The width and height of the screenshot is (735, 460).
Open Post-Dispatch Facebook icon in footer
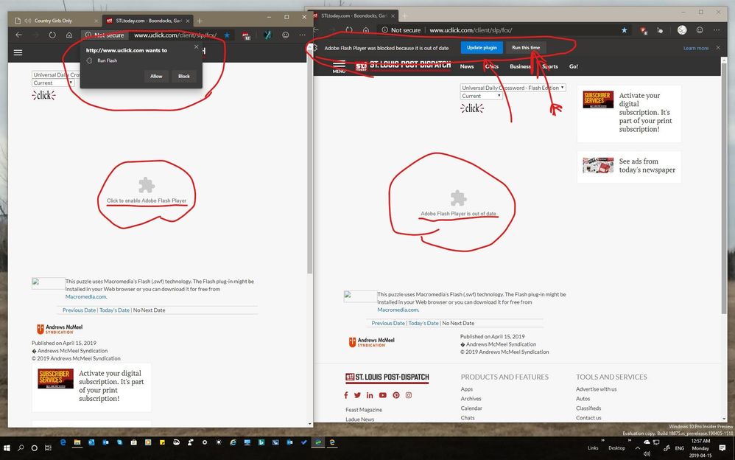coord(346,395)
